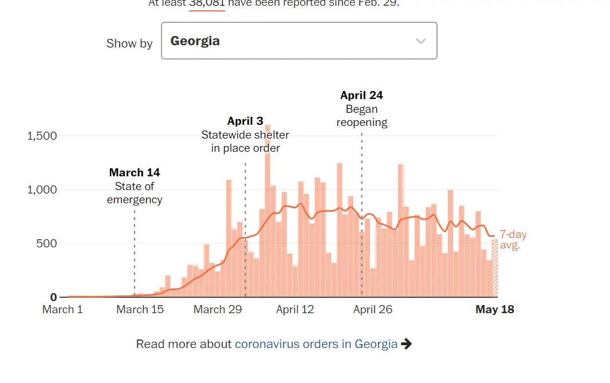Open coronavirus orders in Georgia link
The height and width of the screenshot is (383, 610).
(x=316, y=344)
